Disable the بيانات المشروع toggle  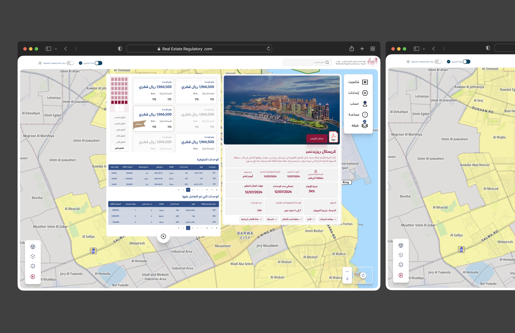pyautogui.click(x=98, y=63)
